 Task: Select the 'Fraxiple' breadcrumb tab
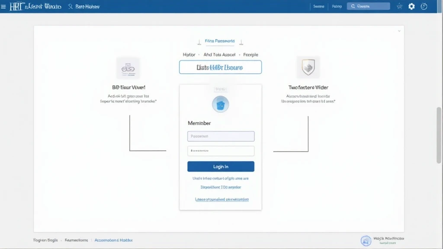250,55
